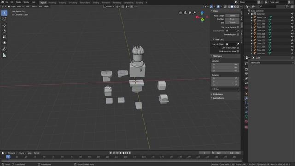Click the Blender logo icon

[2, 2]
